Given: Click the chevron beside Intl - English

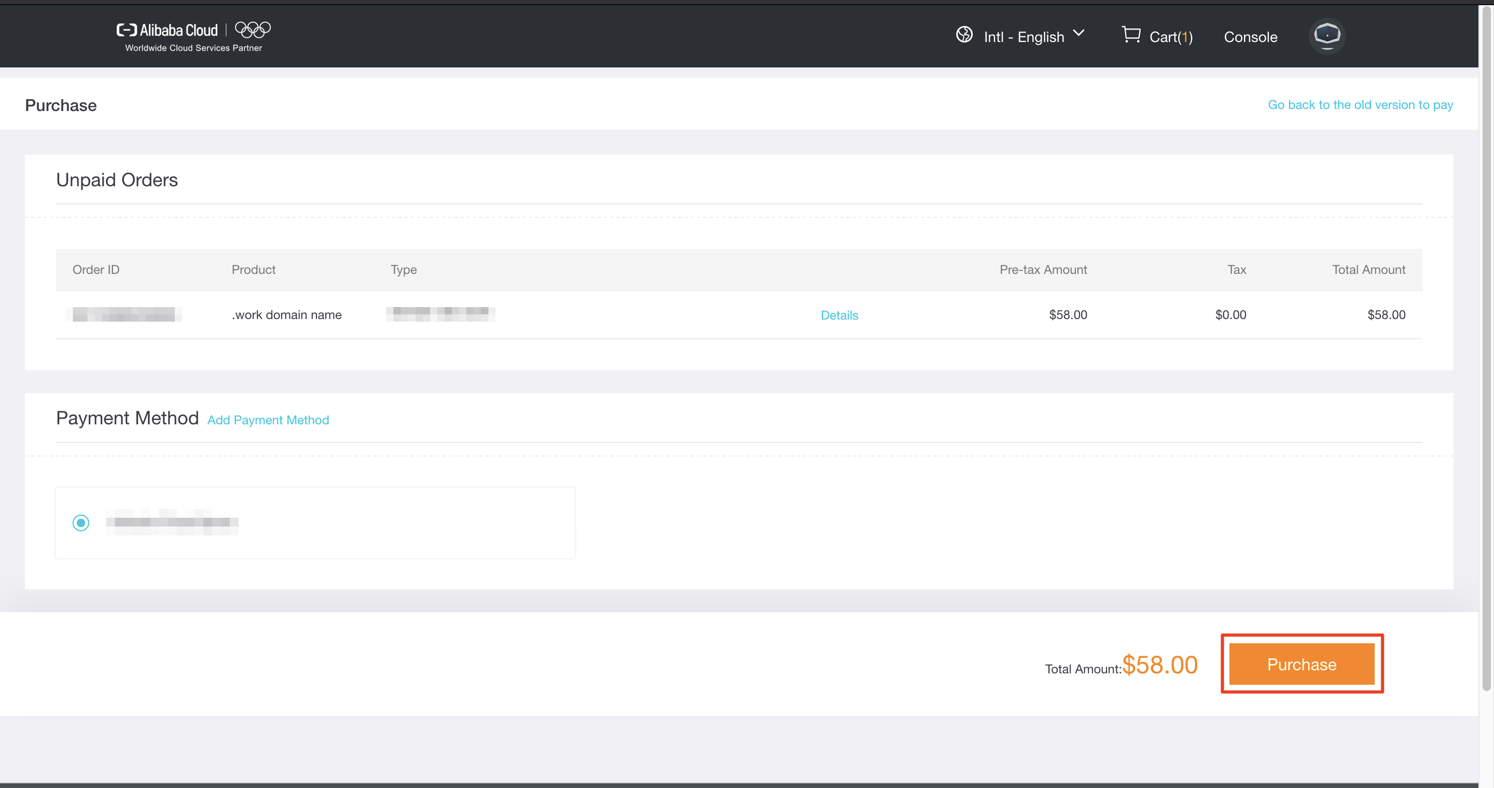Looking at the screenshot, I should coord(1078,33).
